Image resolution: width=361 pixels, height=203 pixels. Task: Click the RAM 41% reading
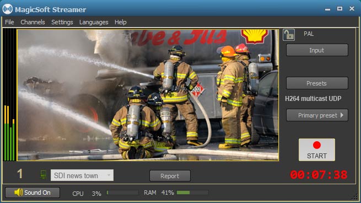pyautogui.click(x=159, y=193)
